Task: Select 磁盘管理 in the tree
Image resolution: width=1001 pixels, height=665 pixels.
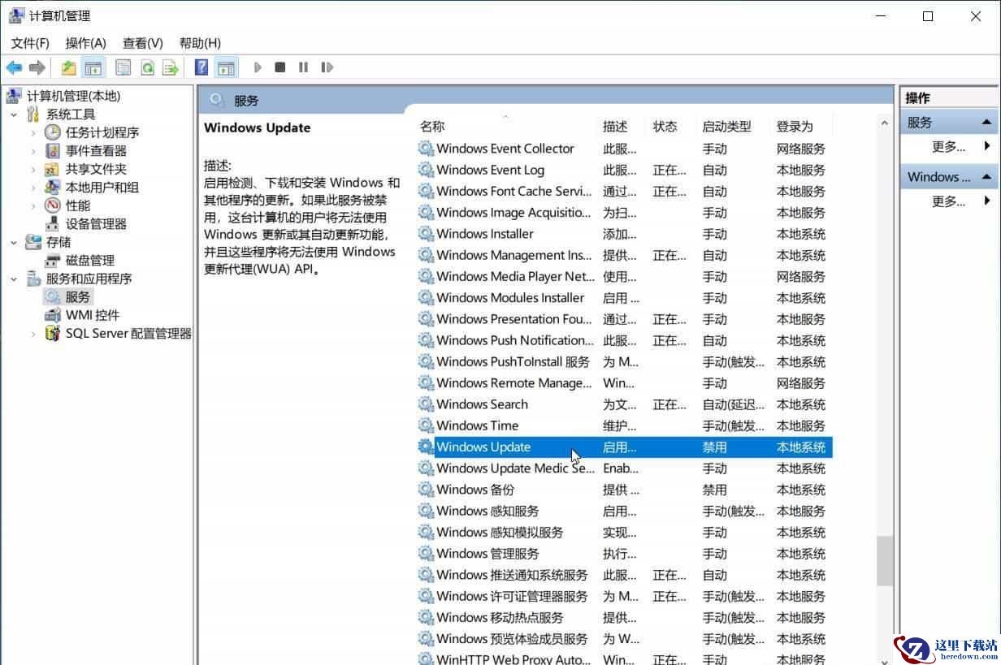Action: point(89,261)
